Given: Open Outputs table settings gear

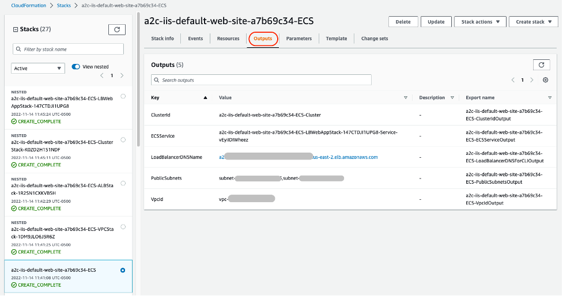Looking at the screenshot, I should [x=545, y=80].
